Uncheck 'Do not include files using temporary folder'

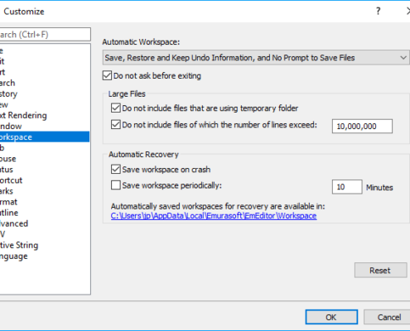point(116,108)
